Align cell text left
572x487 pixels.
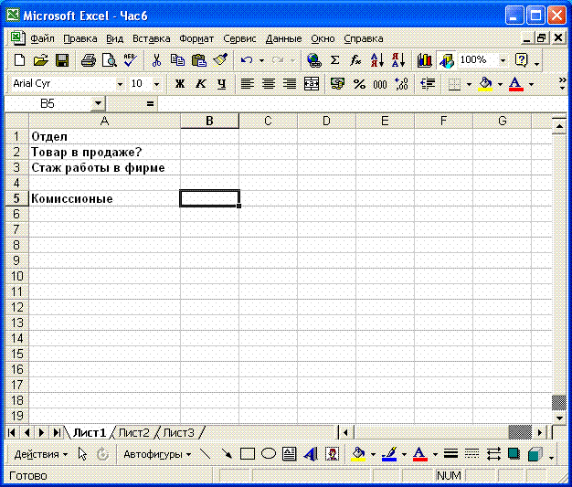pos(248,84)
